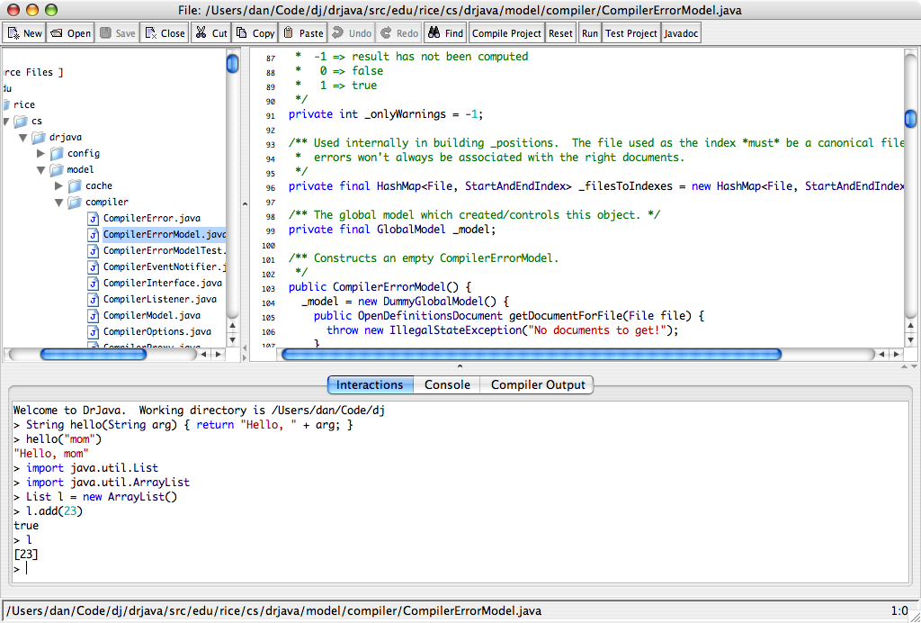Open Find with the binoculars icon
Viewport: 921px width, 623px height.
coord(433,33)
